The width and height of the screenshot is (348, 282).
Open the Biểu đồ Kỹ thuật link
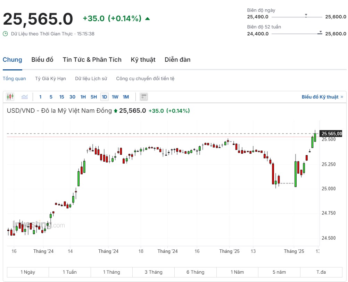tap(322, 97)
